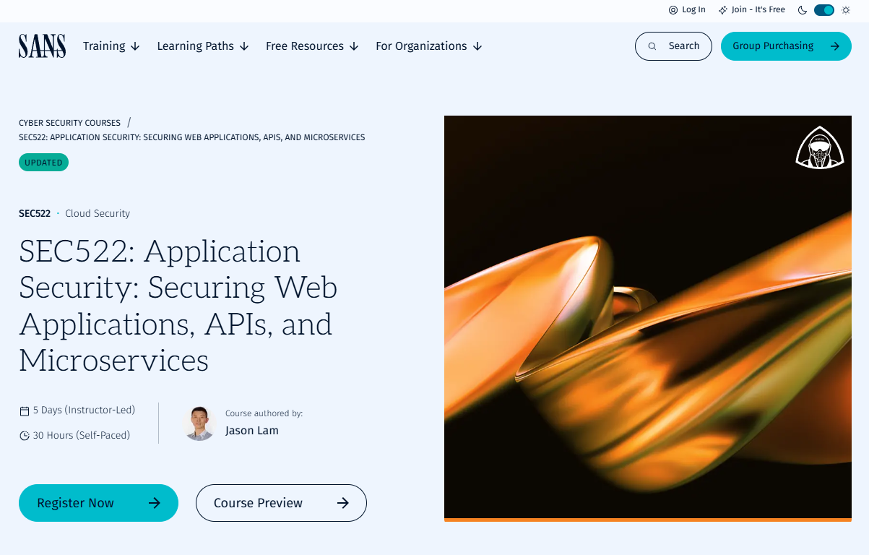Click the arrow icon on Group Purchasing
This screenshot has height=555, width=869.
[x=835, y=46]
